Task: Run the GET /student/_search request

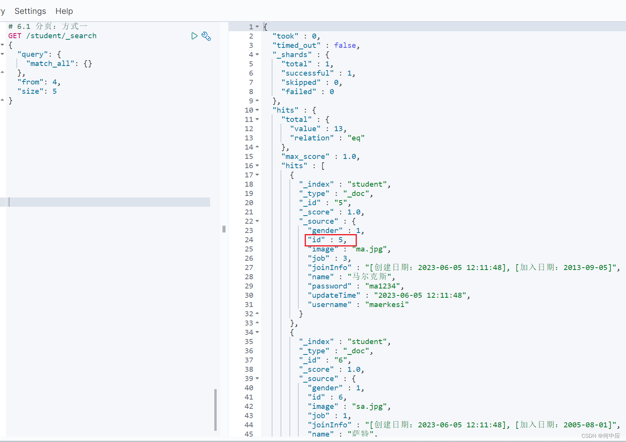Action: 194,36
